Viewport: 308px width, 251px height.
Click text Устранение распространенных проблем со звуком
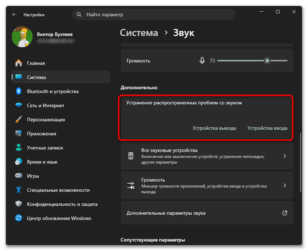point(184,103)
